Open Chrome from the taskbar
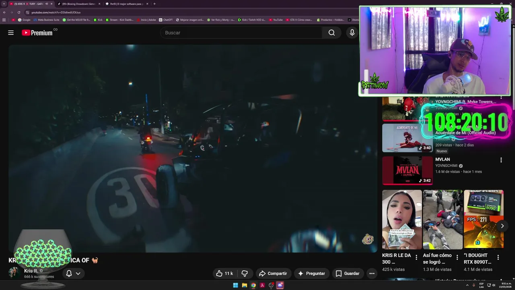The width and height of the screenshot is (515, 290). (253, 285)
